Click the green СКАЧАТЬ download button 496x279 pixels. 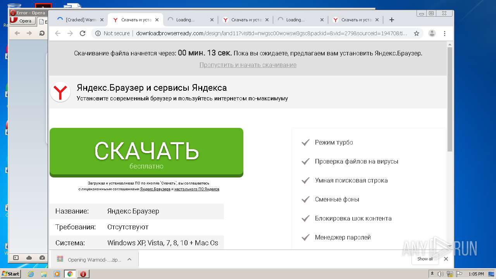(x=146, y=153)
